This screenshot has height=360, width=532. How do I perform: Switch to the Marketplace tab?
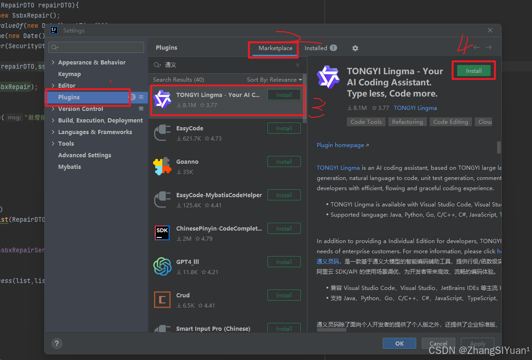point(275,48)
